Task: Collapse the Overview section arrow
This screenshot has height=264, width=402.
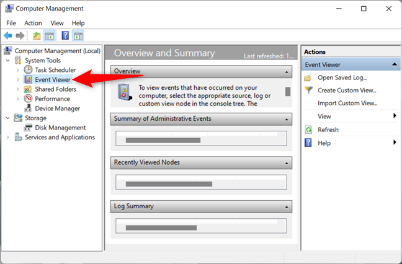Action: (287, 72)
